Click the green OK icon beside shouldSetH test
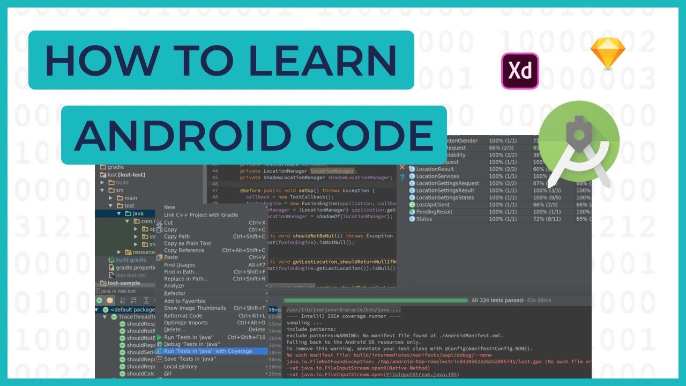 click(122, 352)
